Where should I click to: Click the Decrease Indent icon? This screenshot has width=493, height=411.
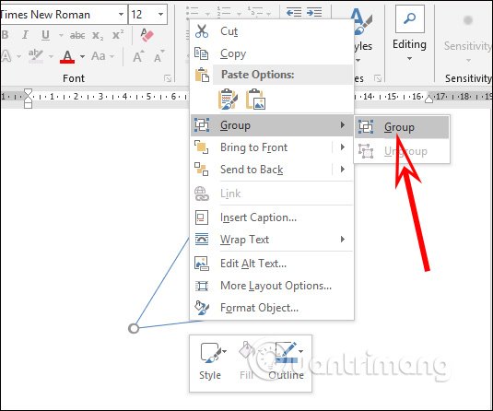click(x=294, y=12)
